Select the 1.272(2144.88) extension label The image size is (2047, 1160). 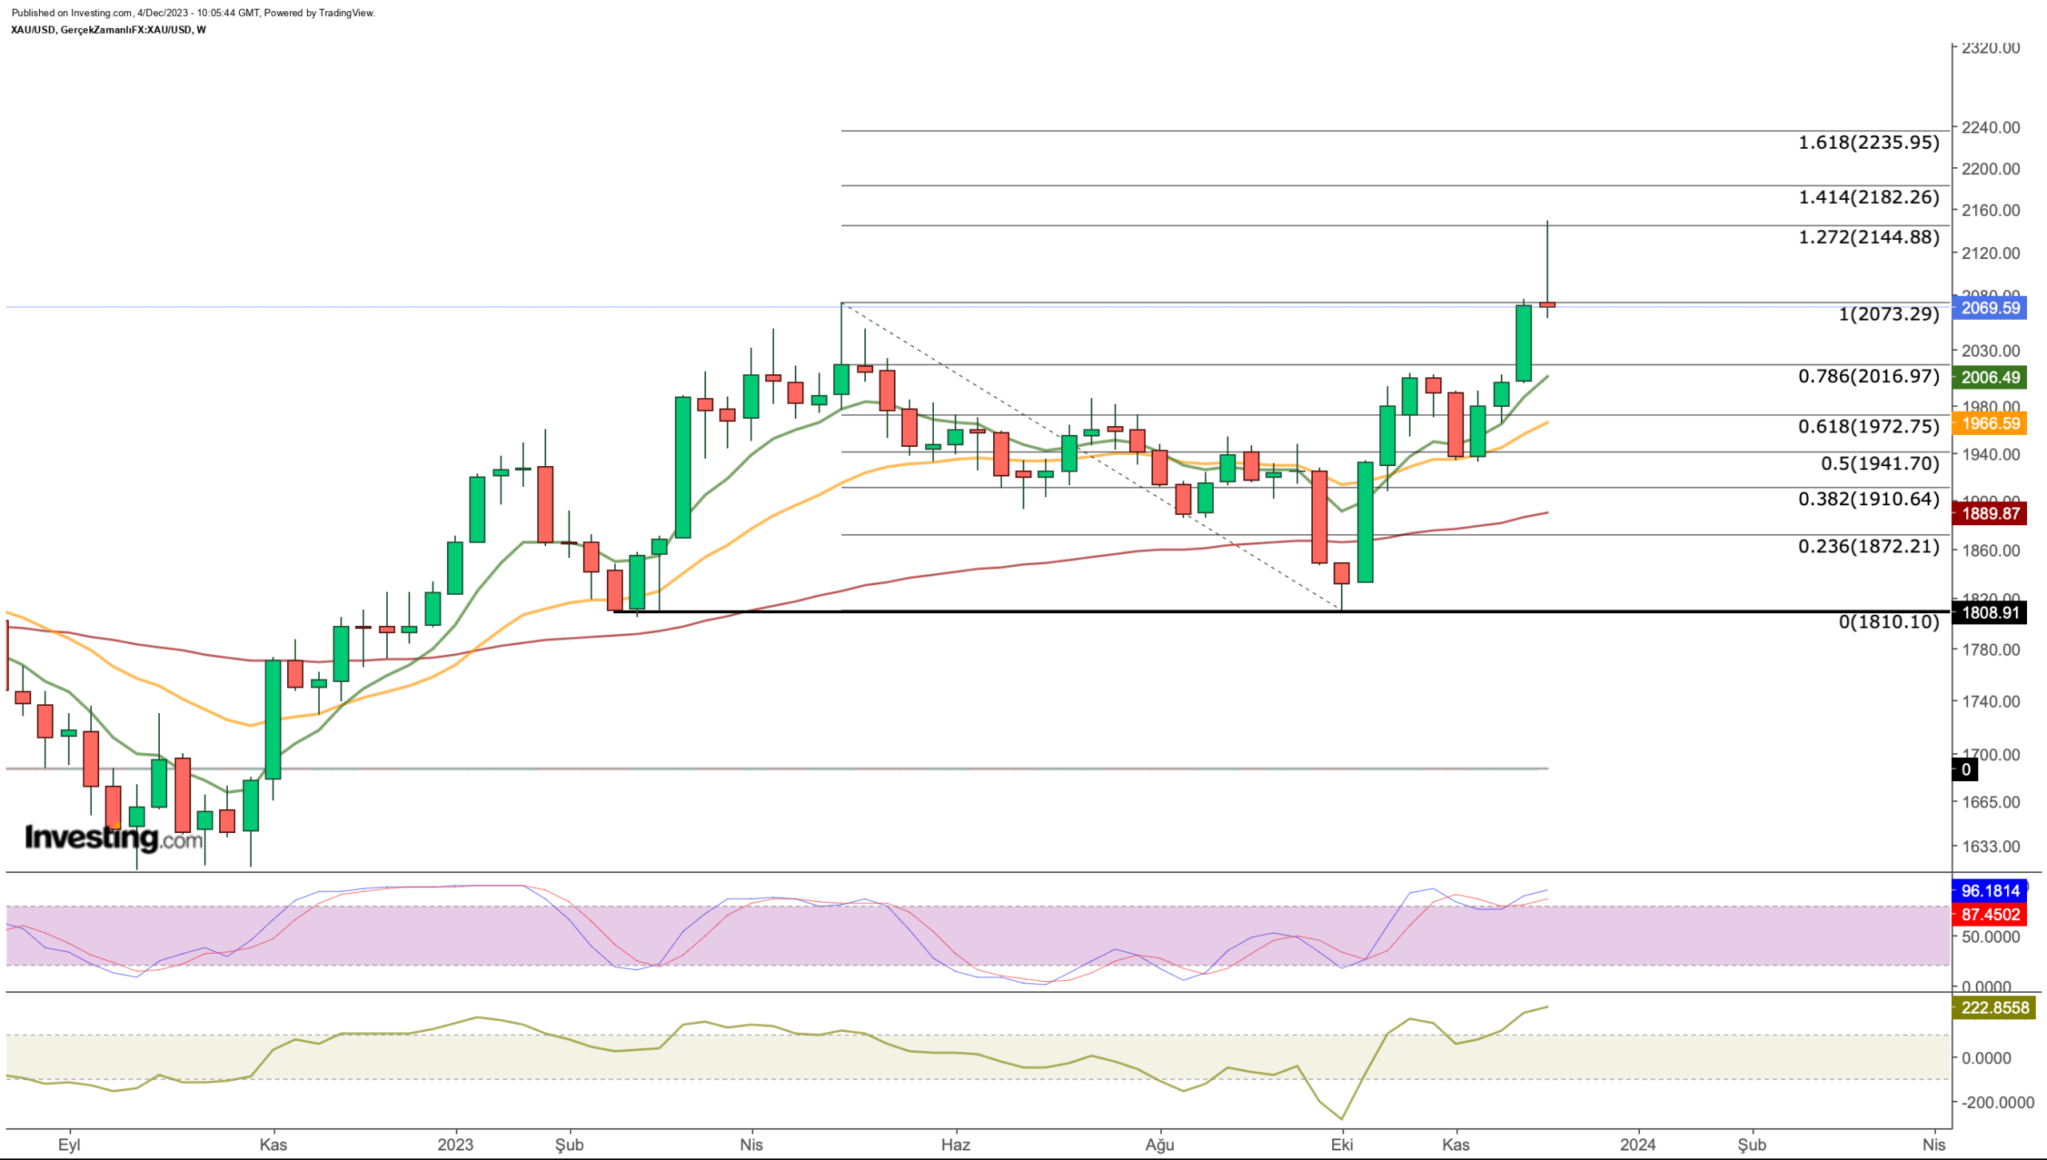[1869, 237]
